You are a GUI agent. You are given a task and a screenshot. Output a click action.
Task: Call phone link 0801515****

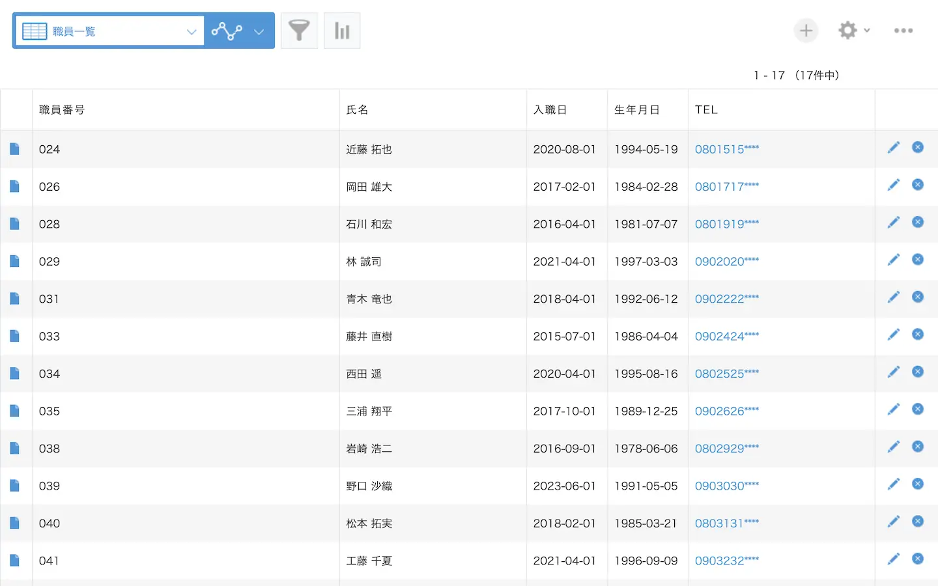[x=726, y=149]
